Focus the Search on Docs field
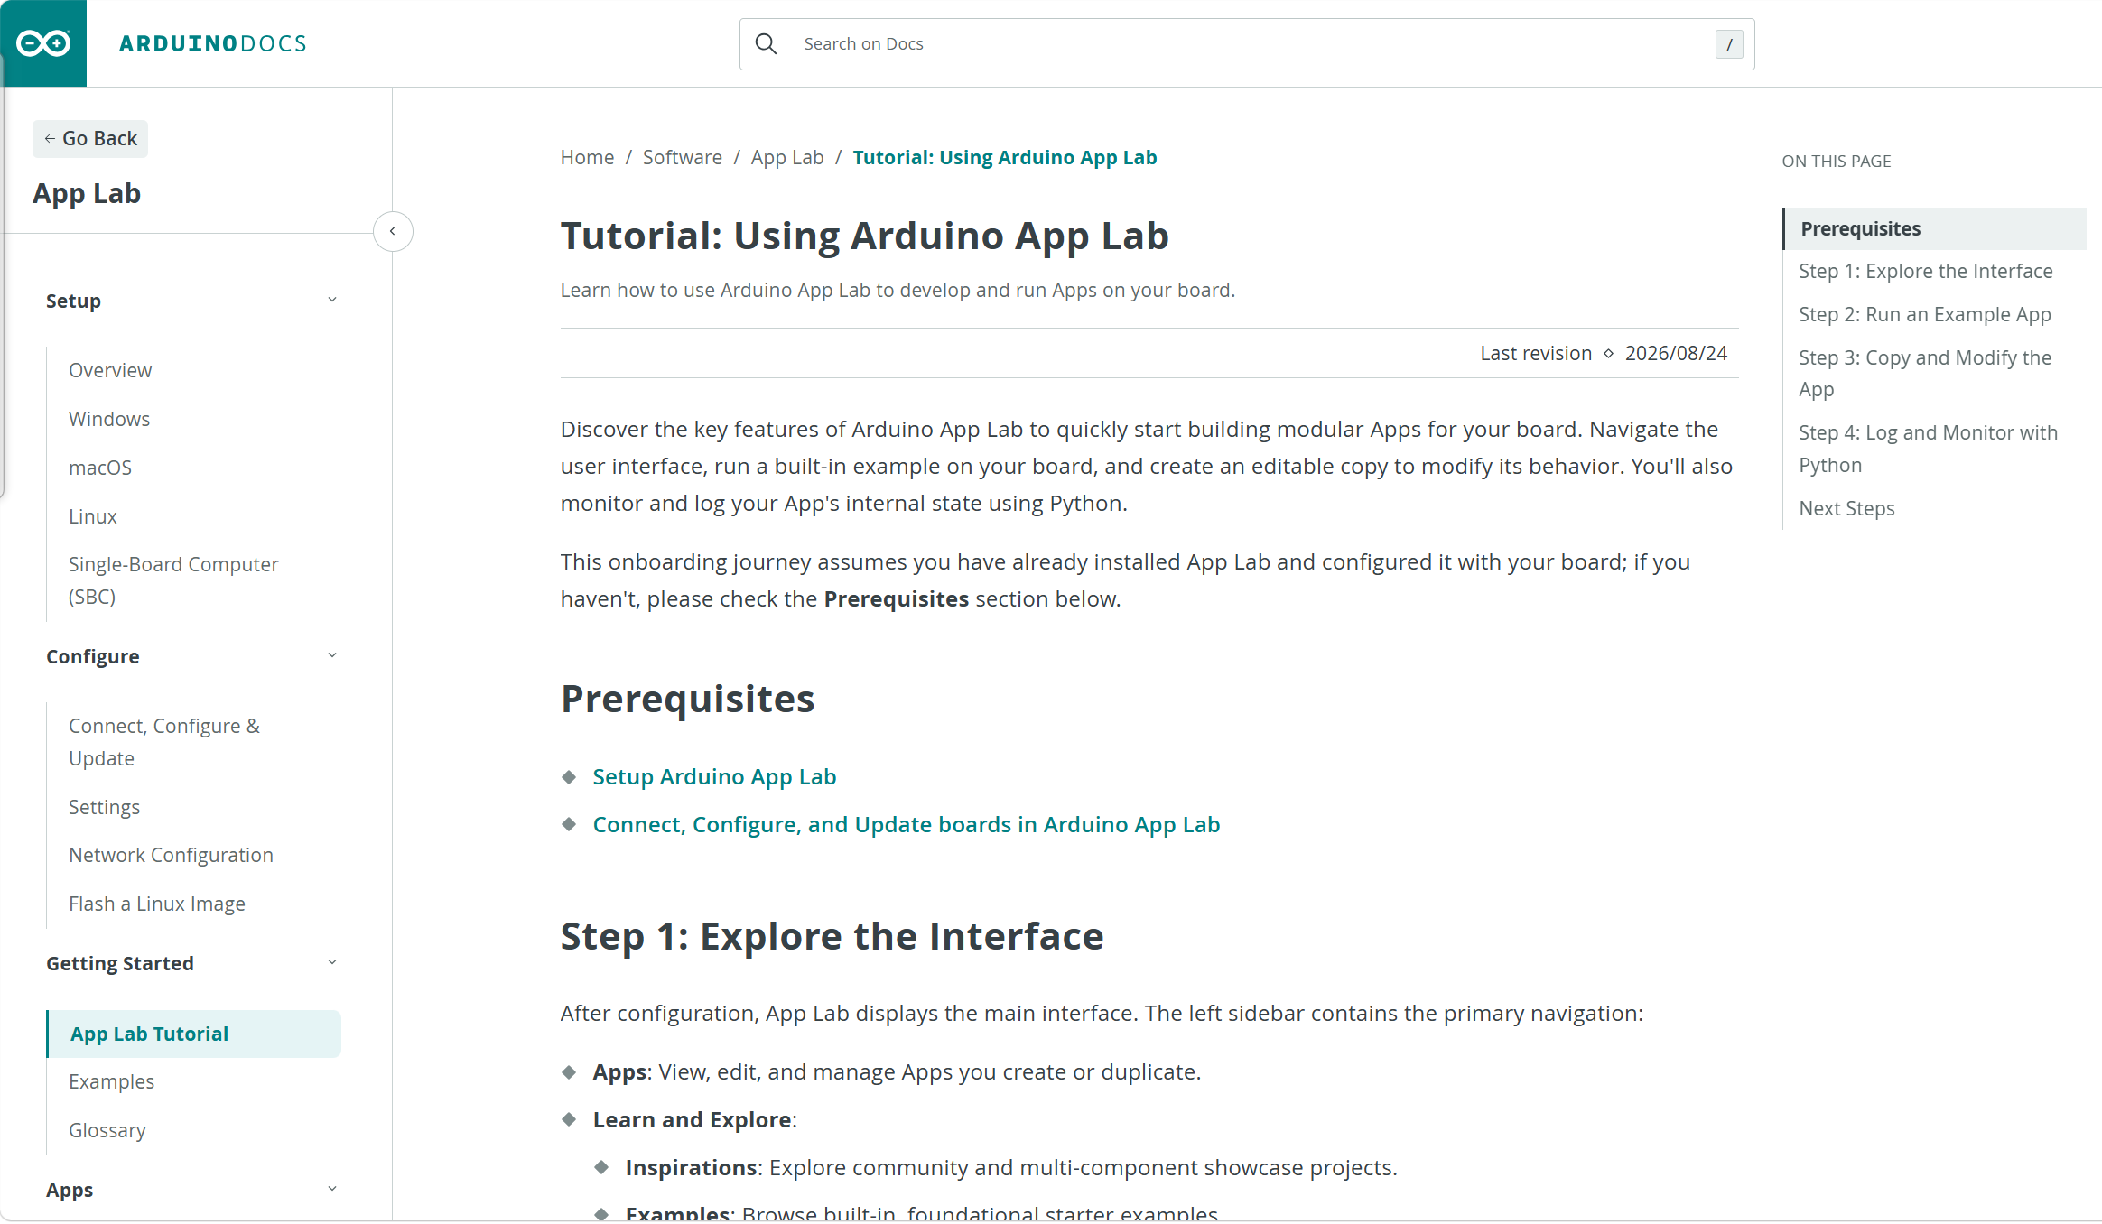 pos(1247,44)
